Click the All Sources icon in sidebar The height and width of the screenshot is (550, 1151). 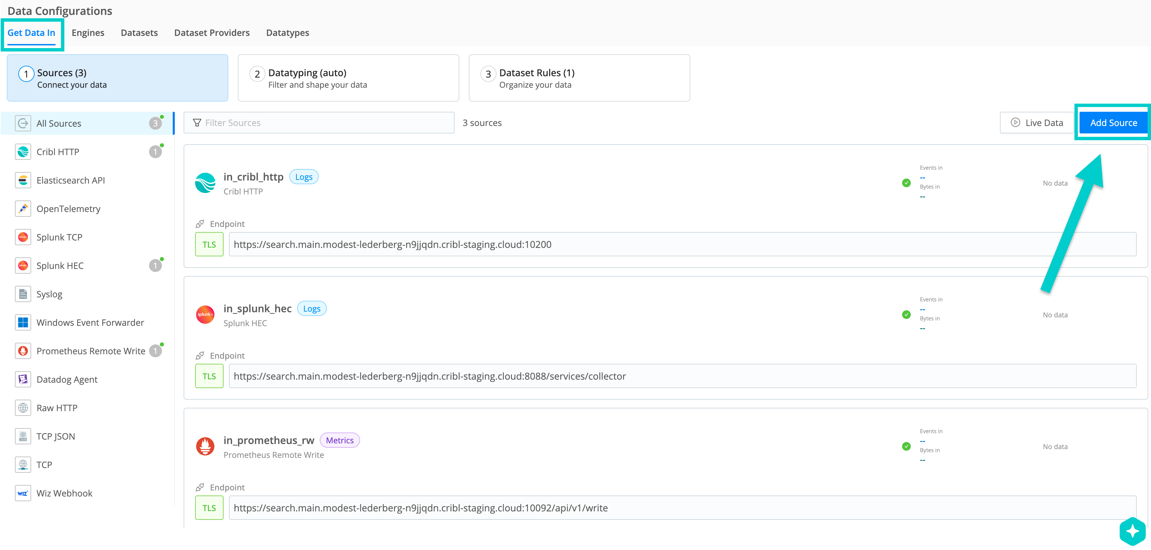point(23,123)
